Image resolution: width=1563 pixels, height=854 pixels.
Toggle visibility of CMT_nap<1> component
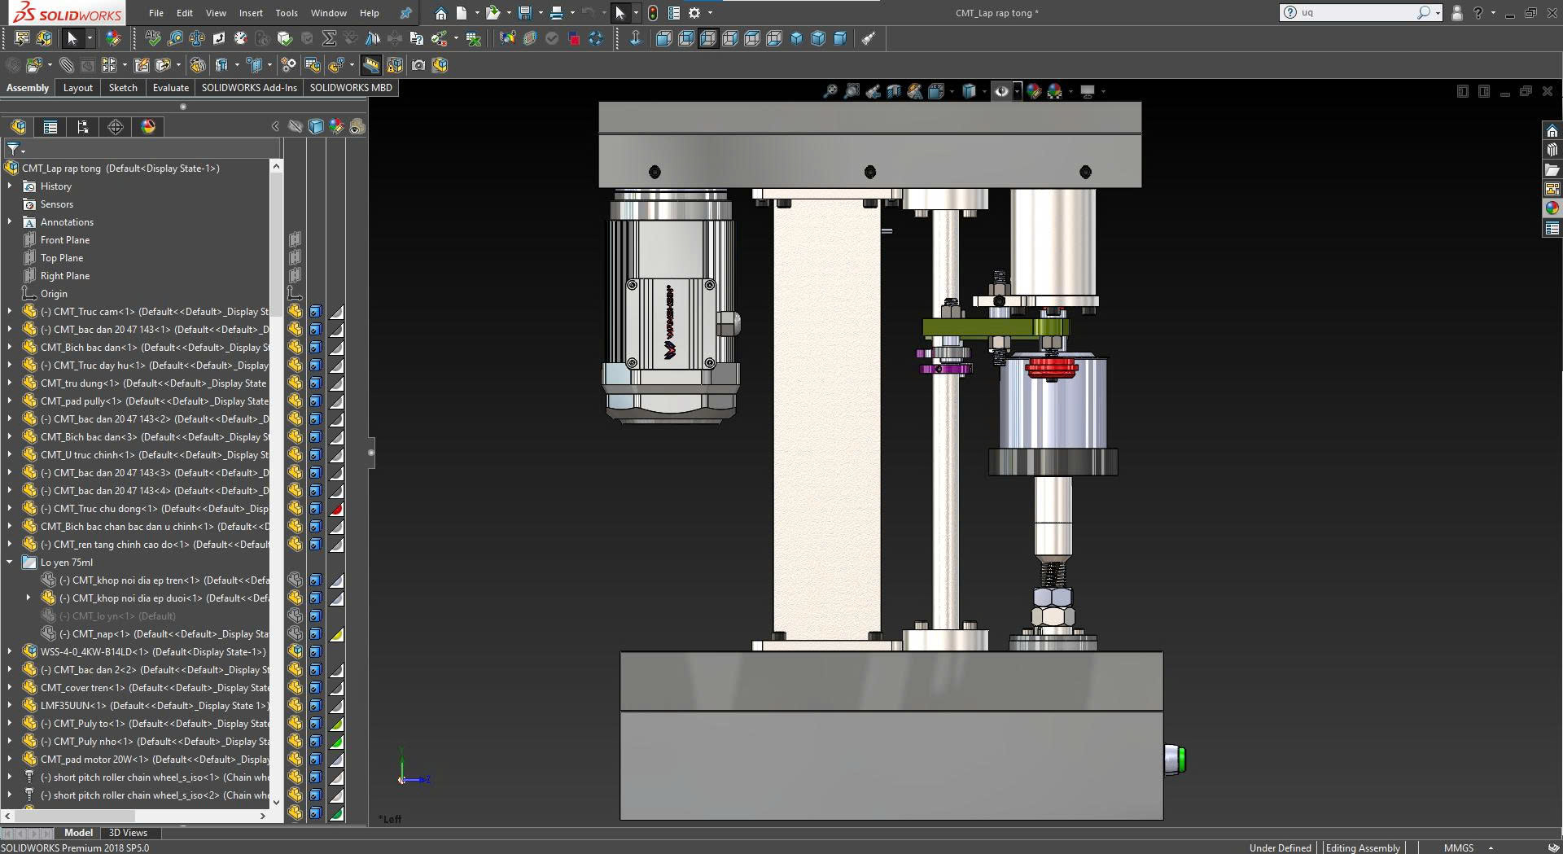(295, 634)
